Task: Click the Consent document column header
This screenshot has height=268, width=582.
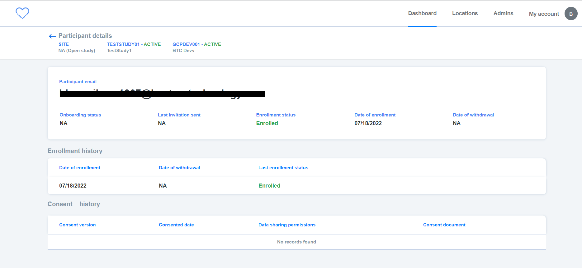Action: (x=444, y=225)
